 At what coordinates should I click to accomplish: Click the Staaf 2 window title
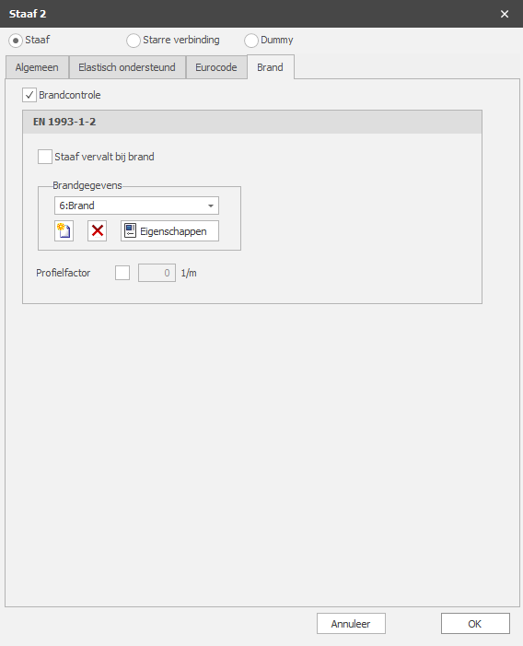(x=28, y=14)
